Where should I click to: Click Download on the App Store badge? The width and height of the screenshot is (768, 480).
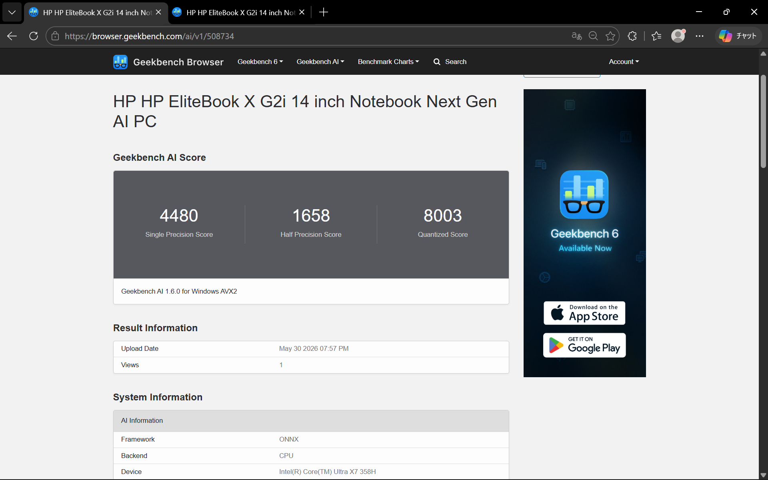[x=584, y=313]
